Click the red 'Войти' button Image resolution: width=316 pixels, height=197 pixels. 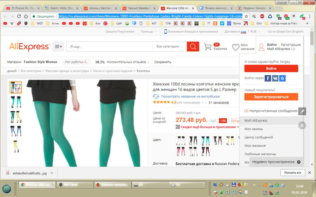[271, 68]
